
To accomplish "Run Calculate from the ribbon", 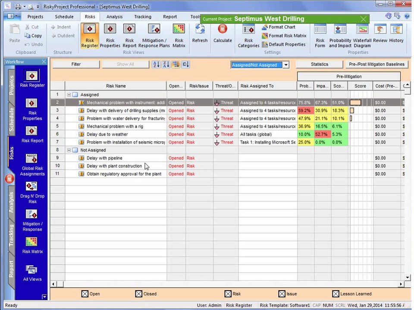I will 223,34.
